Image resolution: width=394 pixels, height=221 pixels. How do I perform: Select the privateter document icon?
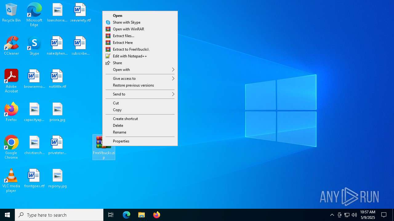point(57,145)
